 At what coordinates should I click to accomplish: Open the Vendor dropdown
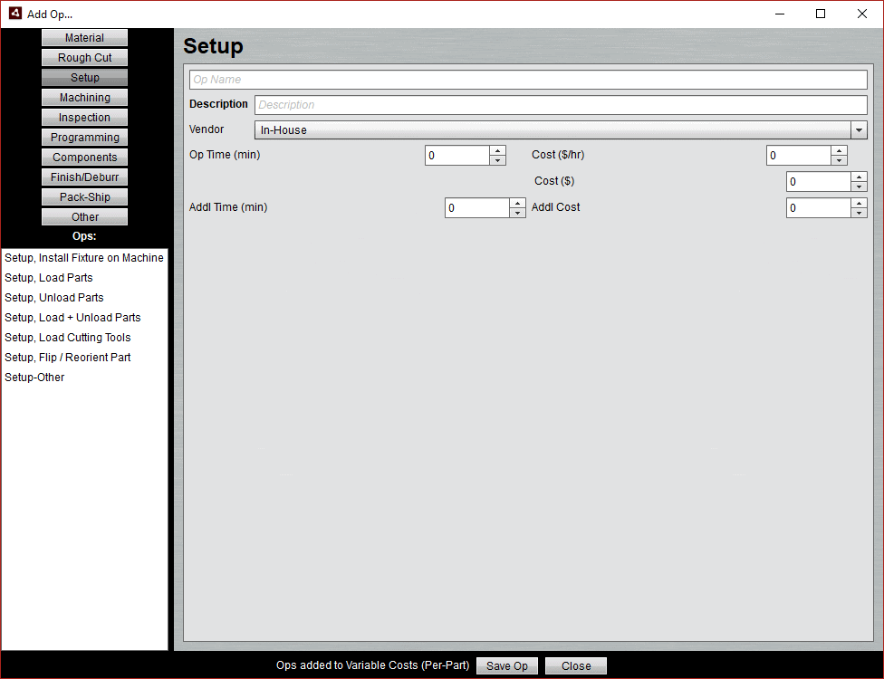click(x=858, y=129)
